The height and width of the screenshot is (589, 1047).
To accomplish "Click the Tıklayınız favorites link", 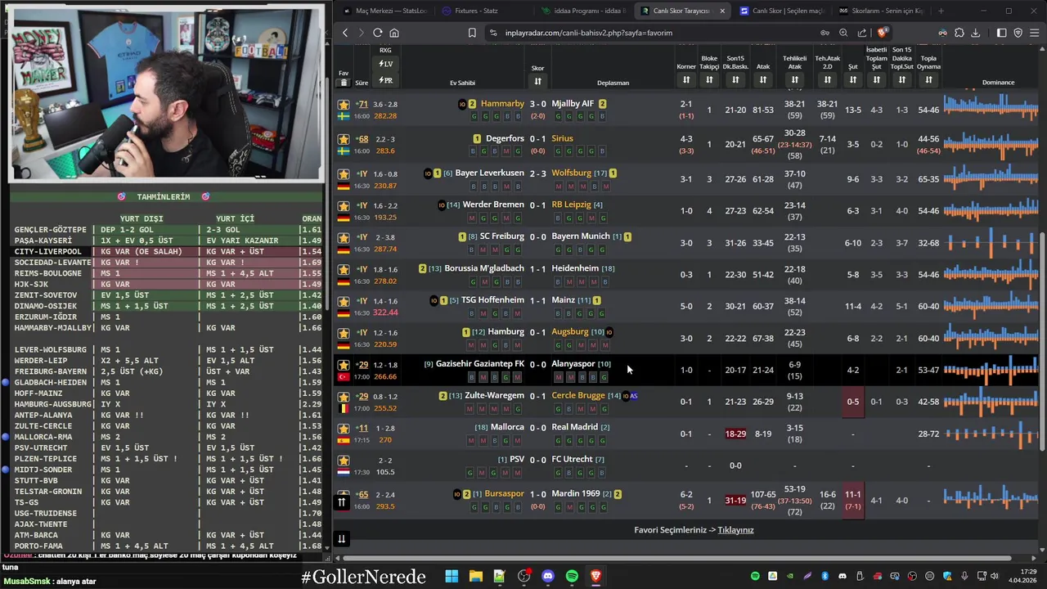I will point(735,530).
